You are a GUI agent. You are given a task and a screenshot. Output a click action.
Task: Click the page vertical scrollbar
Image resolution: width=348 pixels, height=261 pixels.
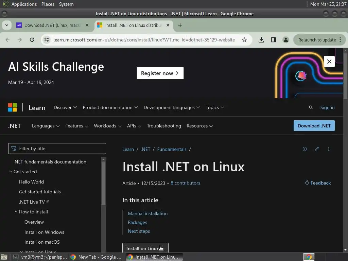345,75
